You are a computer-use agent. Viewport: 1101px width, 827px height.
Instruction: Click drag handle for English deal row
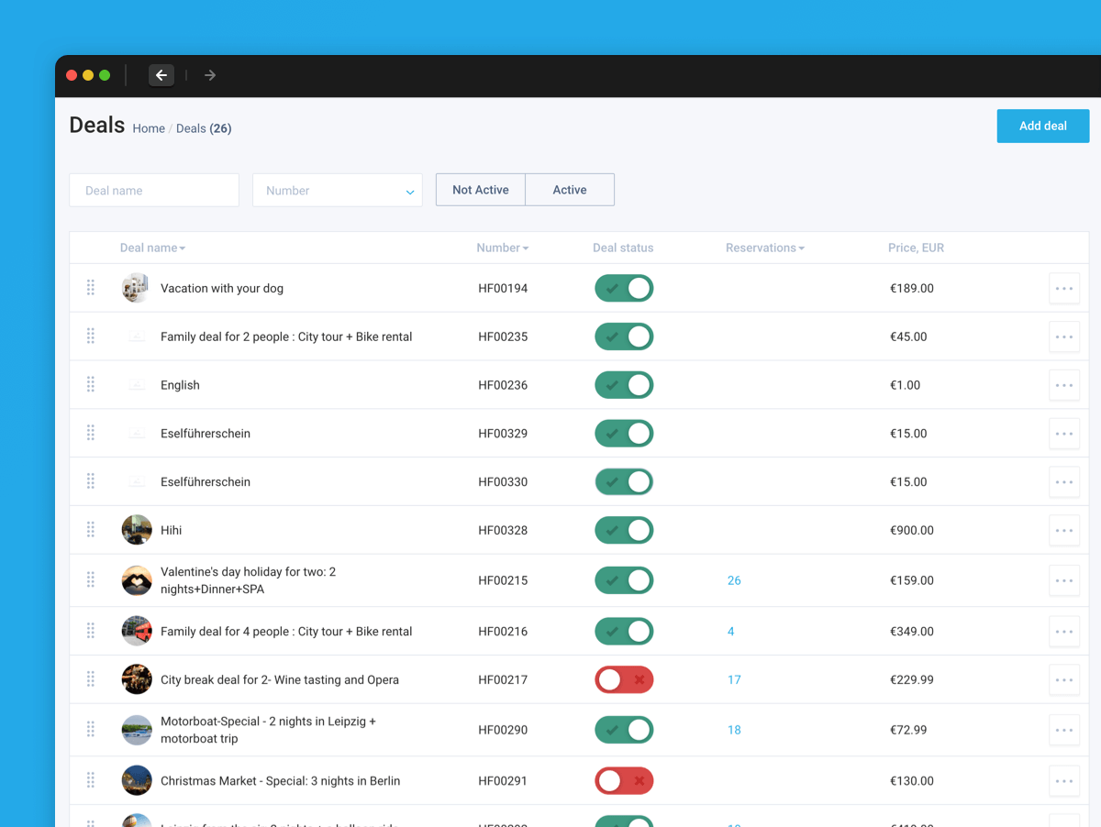click(x=91, y=385)
